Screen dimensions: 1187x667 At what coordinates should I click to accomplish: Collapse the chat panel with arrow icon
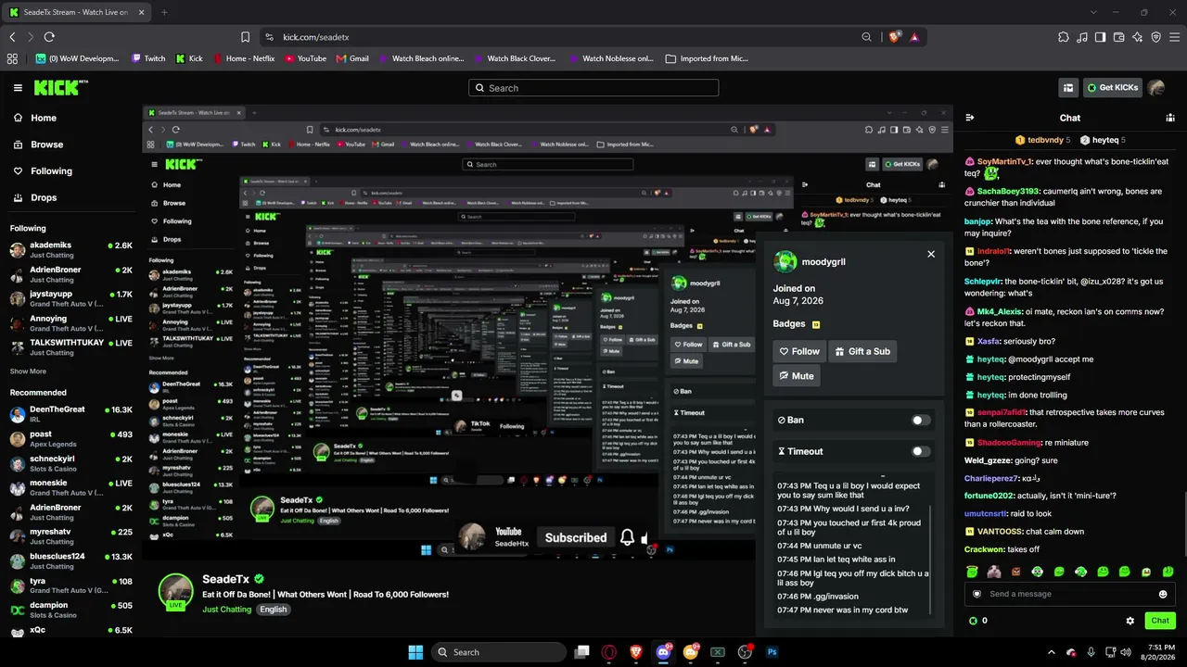pyautogui.click(x=970, y=118)
